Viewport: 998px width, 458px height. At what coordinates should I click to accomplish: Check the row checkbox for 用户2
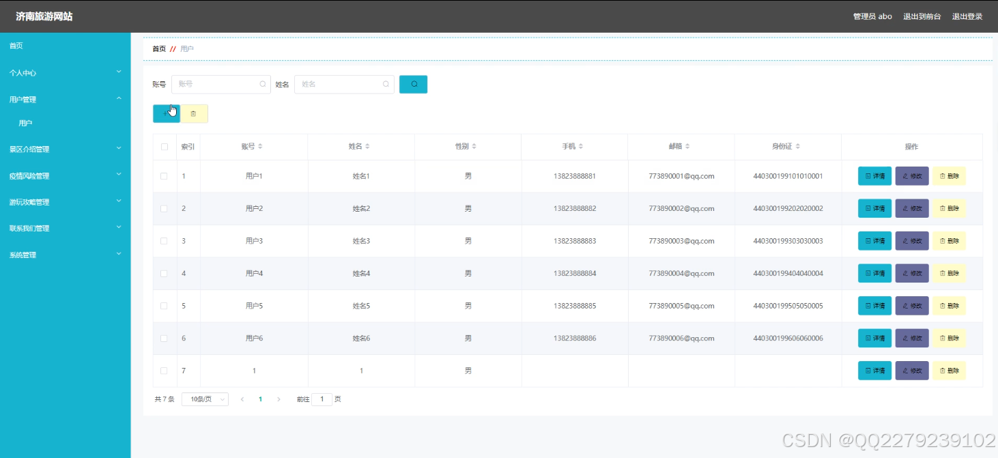click(x=164, y=208)
